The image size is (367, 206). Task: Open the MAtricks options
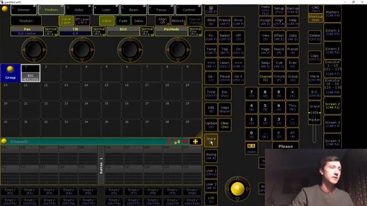178,21
